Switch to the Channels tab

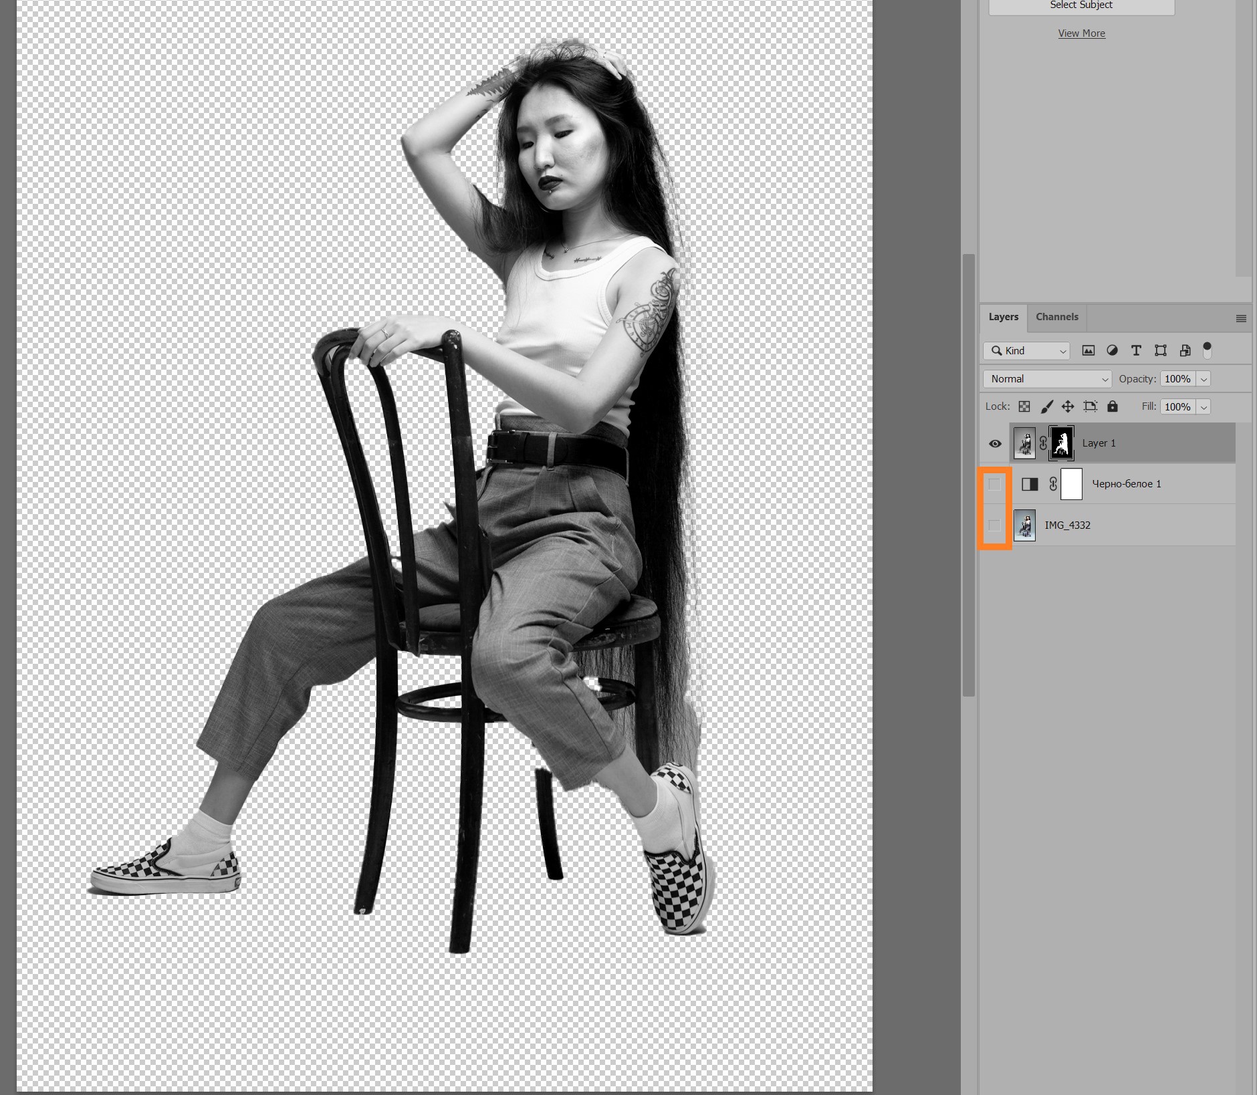click(x=1056, y=317)
